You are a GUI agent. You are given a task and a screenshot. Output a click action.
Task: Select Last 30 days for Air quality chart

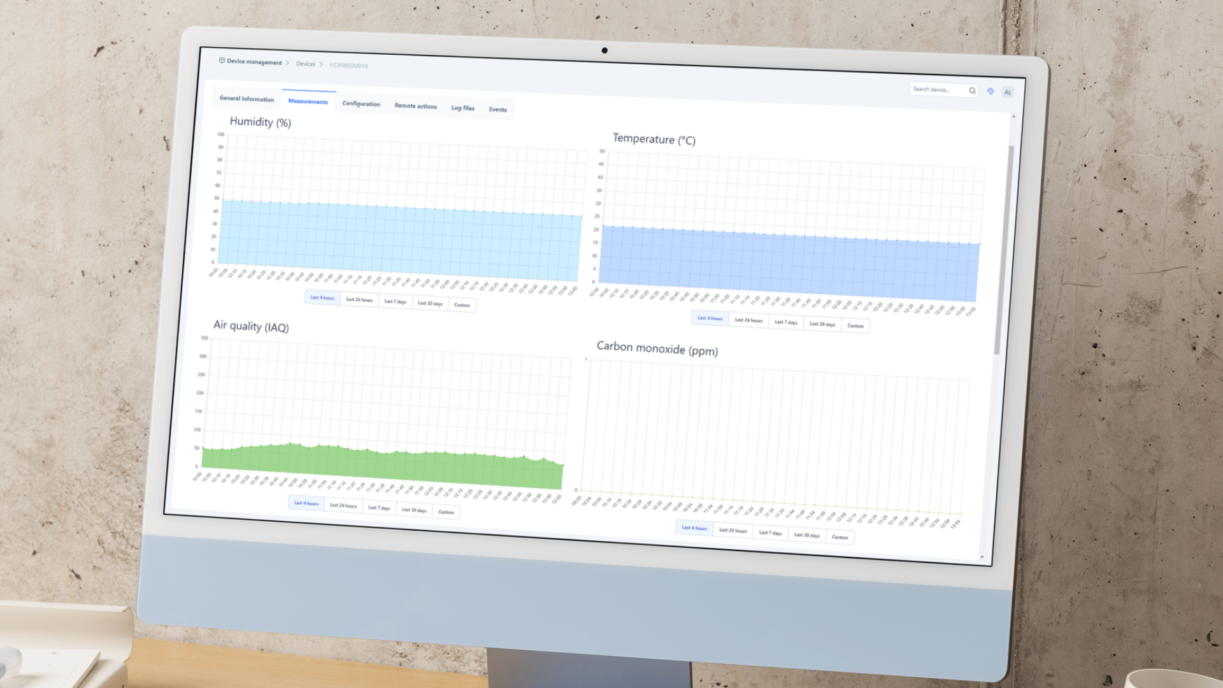pos(414,510)
